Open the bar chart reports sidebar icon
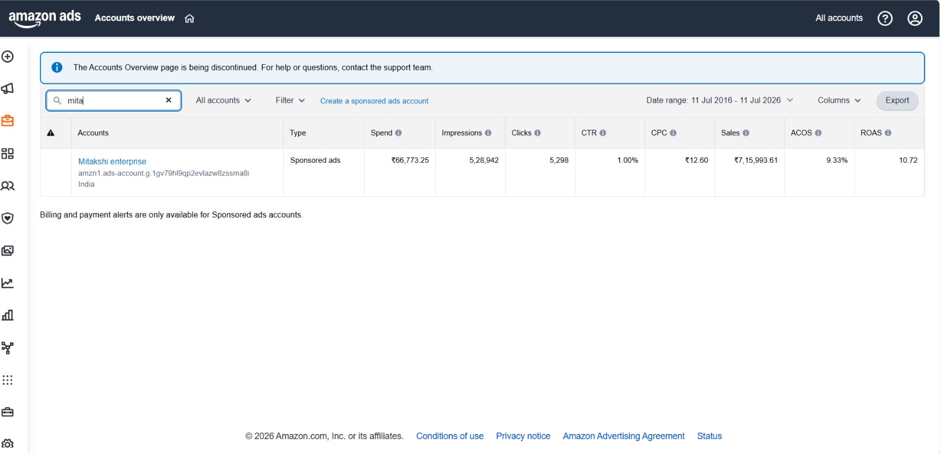941x454 pixels. [x=8, y=315]
